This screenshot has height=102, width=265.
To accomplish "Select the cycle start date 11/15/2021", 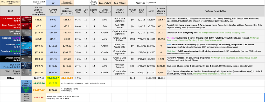I will pos(105,3).
